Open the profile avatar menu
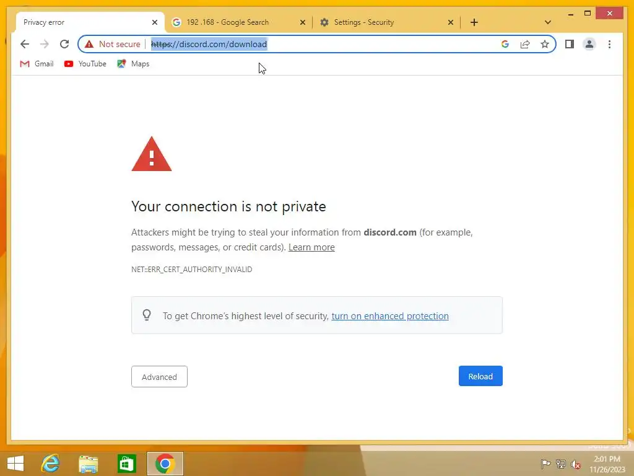Screen dimensions: 634x476 (x=589, y=44)
